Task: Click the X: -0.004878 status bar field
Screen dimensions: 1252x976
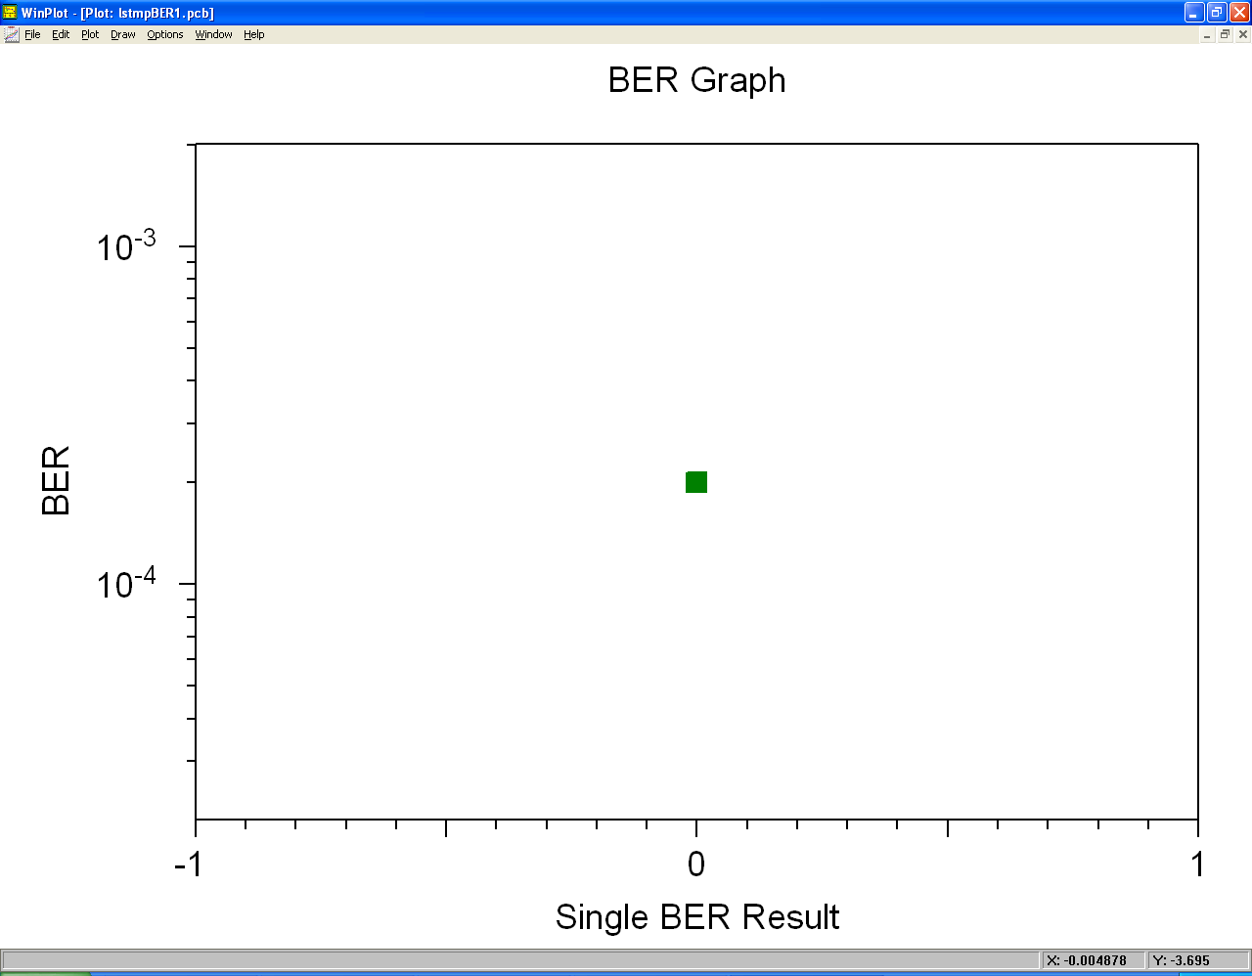Action: (x=1092, y=960)
